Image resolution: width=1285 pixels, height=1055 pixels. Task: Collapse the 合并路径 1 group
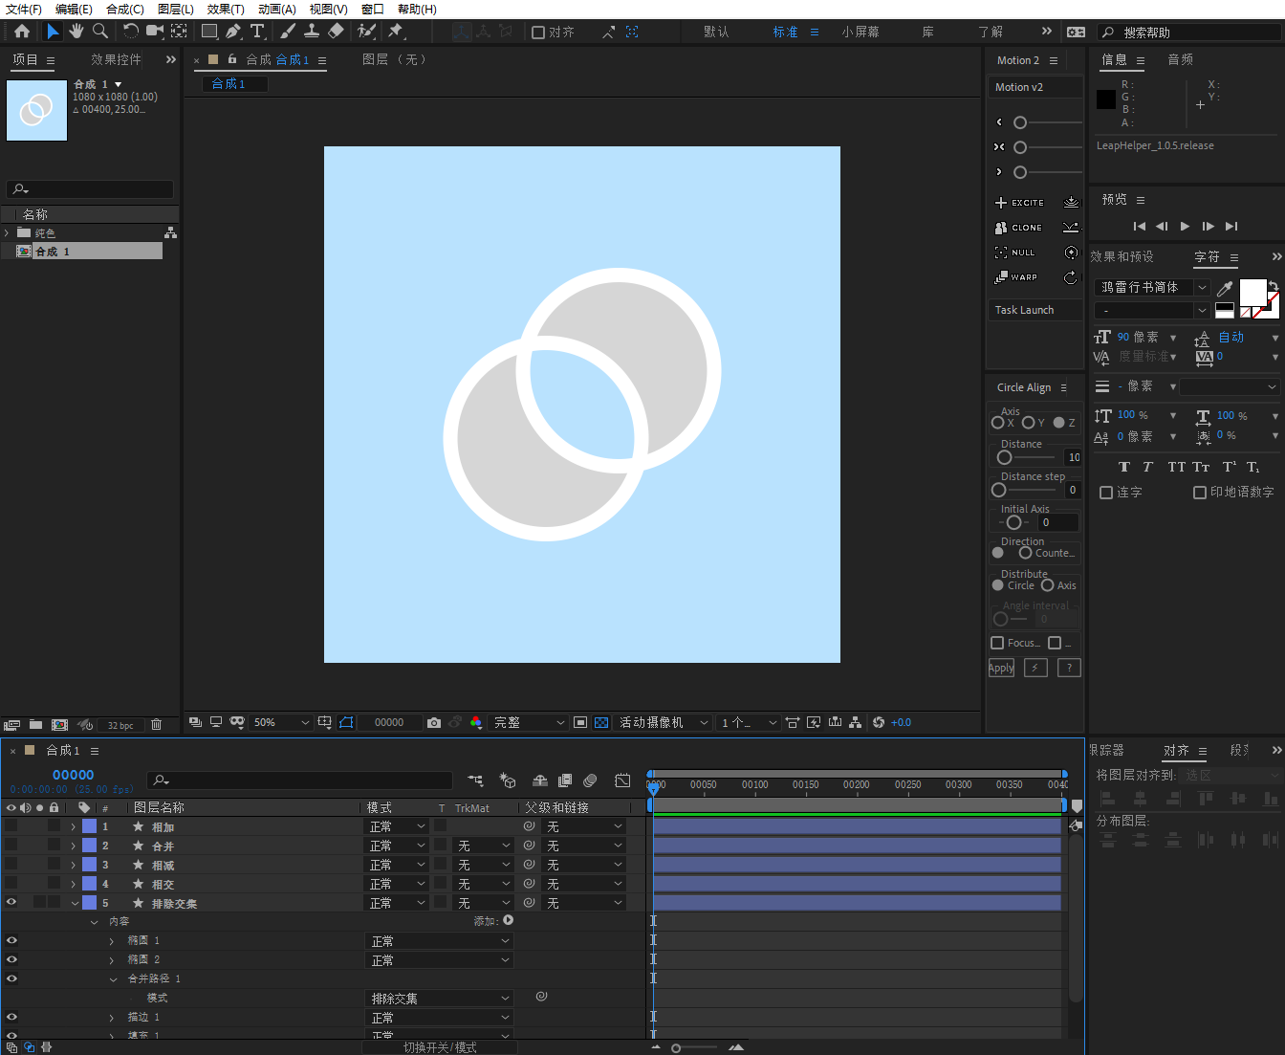pos(113,979)
